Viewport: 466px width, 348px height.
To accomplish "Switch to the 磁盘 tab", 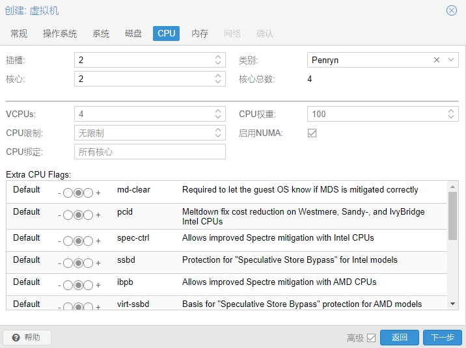I will click(x=133, y=33).
